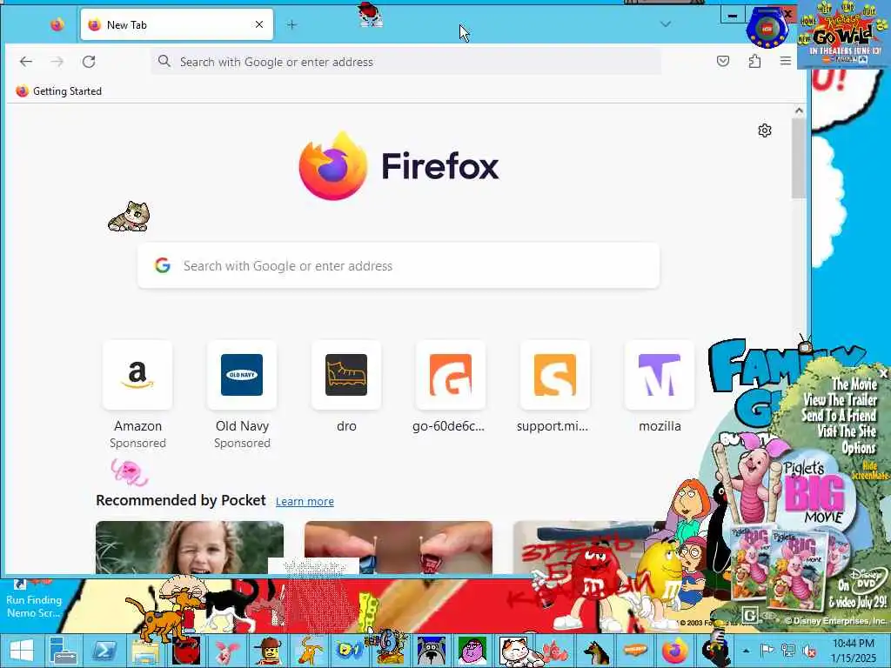Click the center Google search box
Viewport: 891px width, 668px height.
coord(399,266)
